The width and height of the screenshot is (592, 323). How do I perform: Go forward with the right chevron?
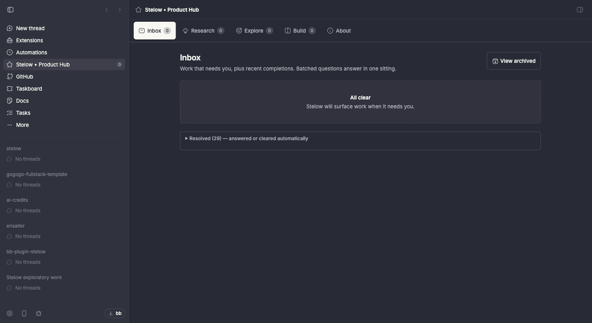[x=120, y=10]
